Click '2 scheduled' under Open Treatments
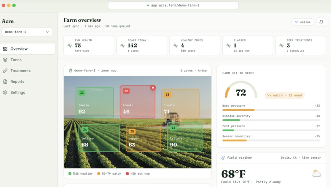 [x=295, y=51]
